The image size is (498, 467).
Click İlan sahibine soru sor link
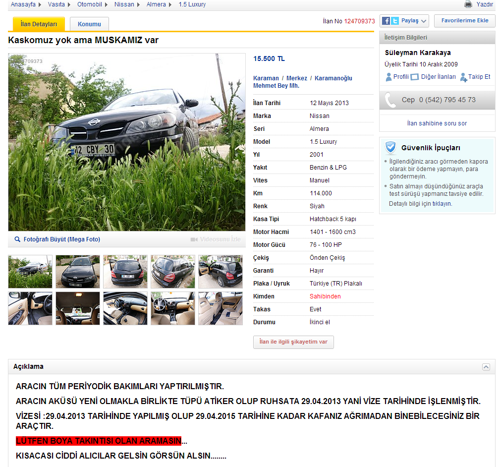pos(437,123)
